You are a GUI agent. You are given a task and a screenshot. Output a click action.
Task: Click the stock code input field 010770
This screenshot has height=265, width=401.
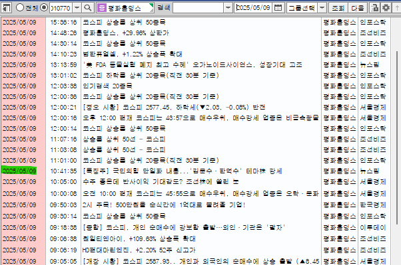(61, 8)
